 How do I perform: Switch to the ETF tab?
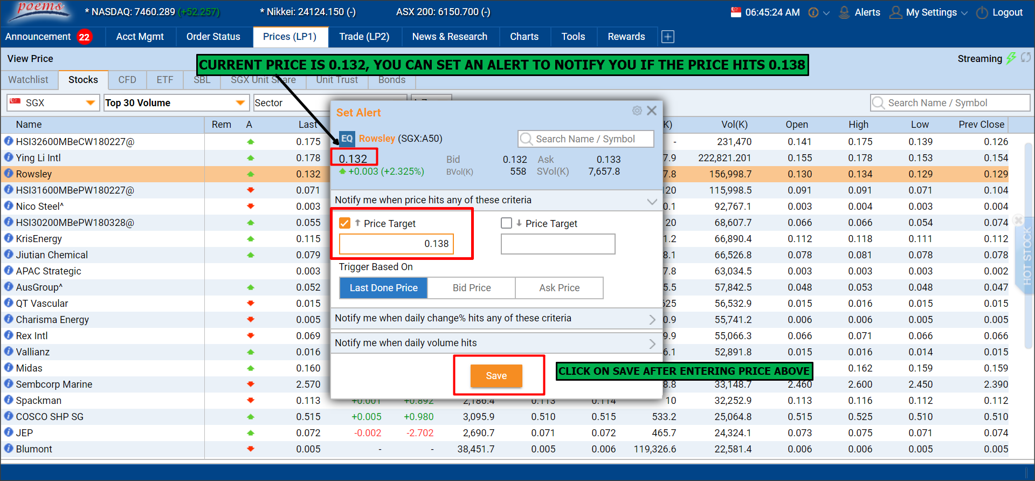pyautogui.click(x=165, y=80)
